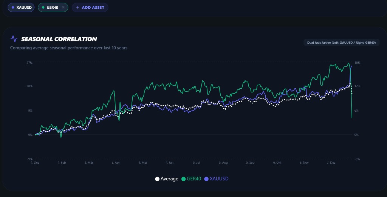Hide the XAUUSD series via legend label
Screen dimensions: 387x197
point(219,179)
